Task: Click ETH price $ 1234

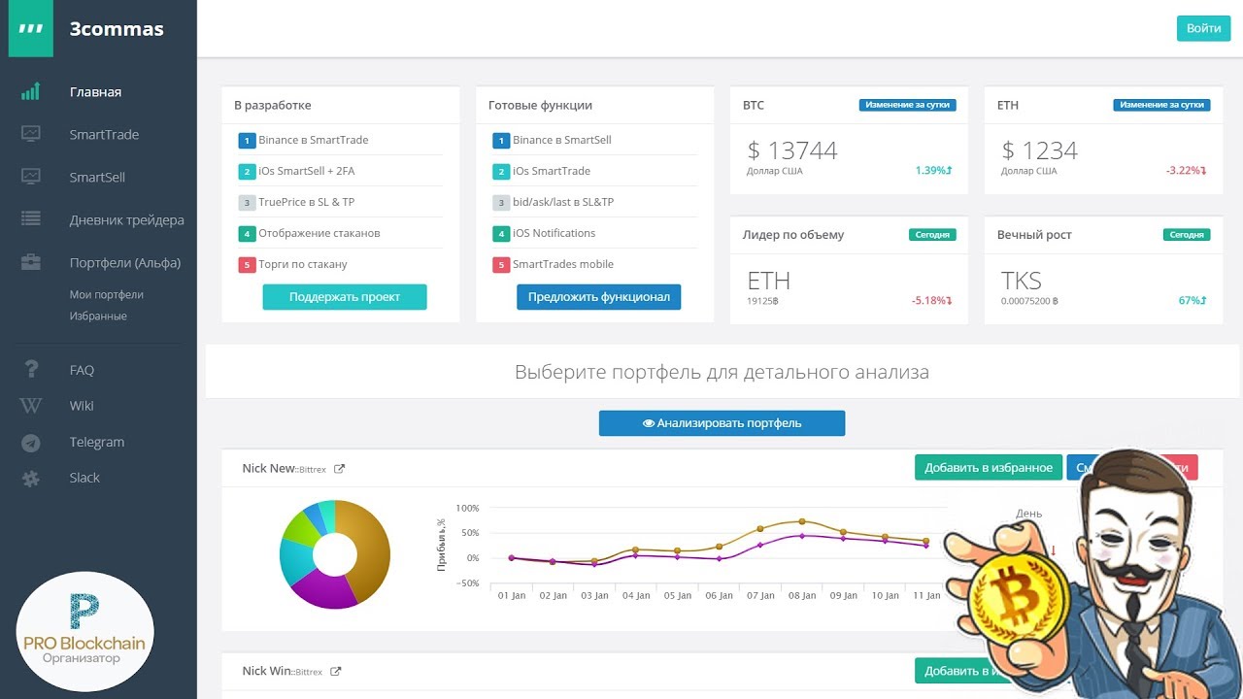Action: [1039, 150]
